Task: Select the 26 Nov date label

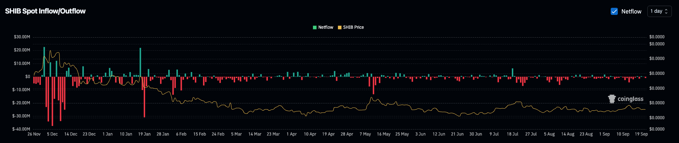Action: [x=34, y=134]
